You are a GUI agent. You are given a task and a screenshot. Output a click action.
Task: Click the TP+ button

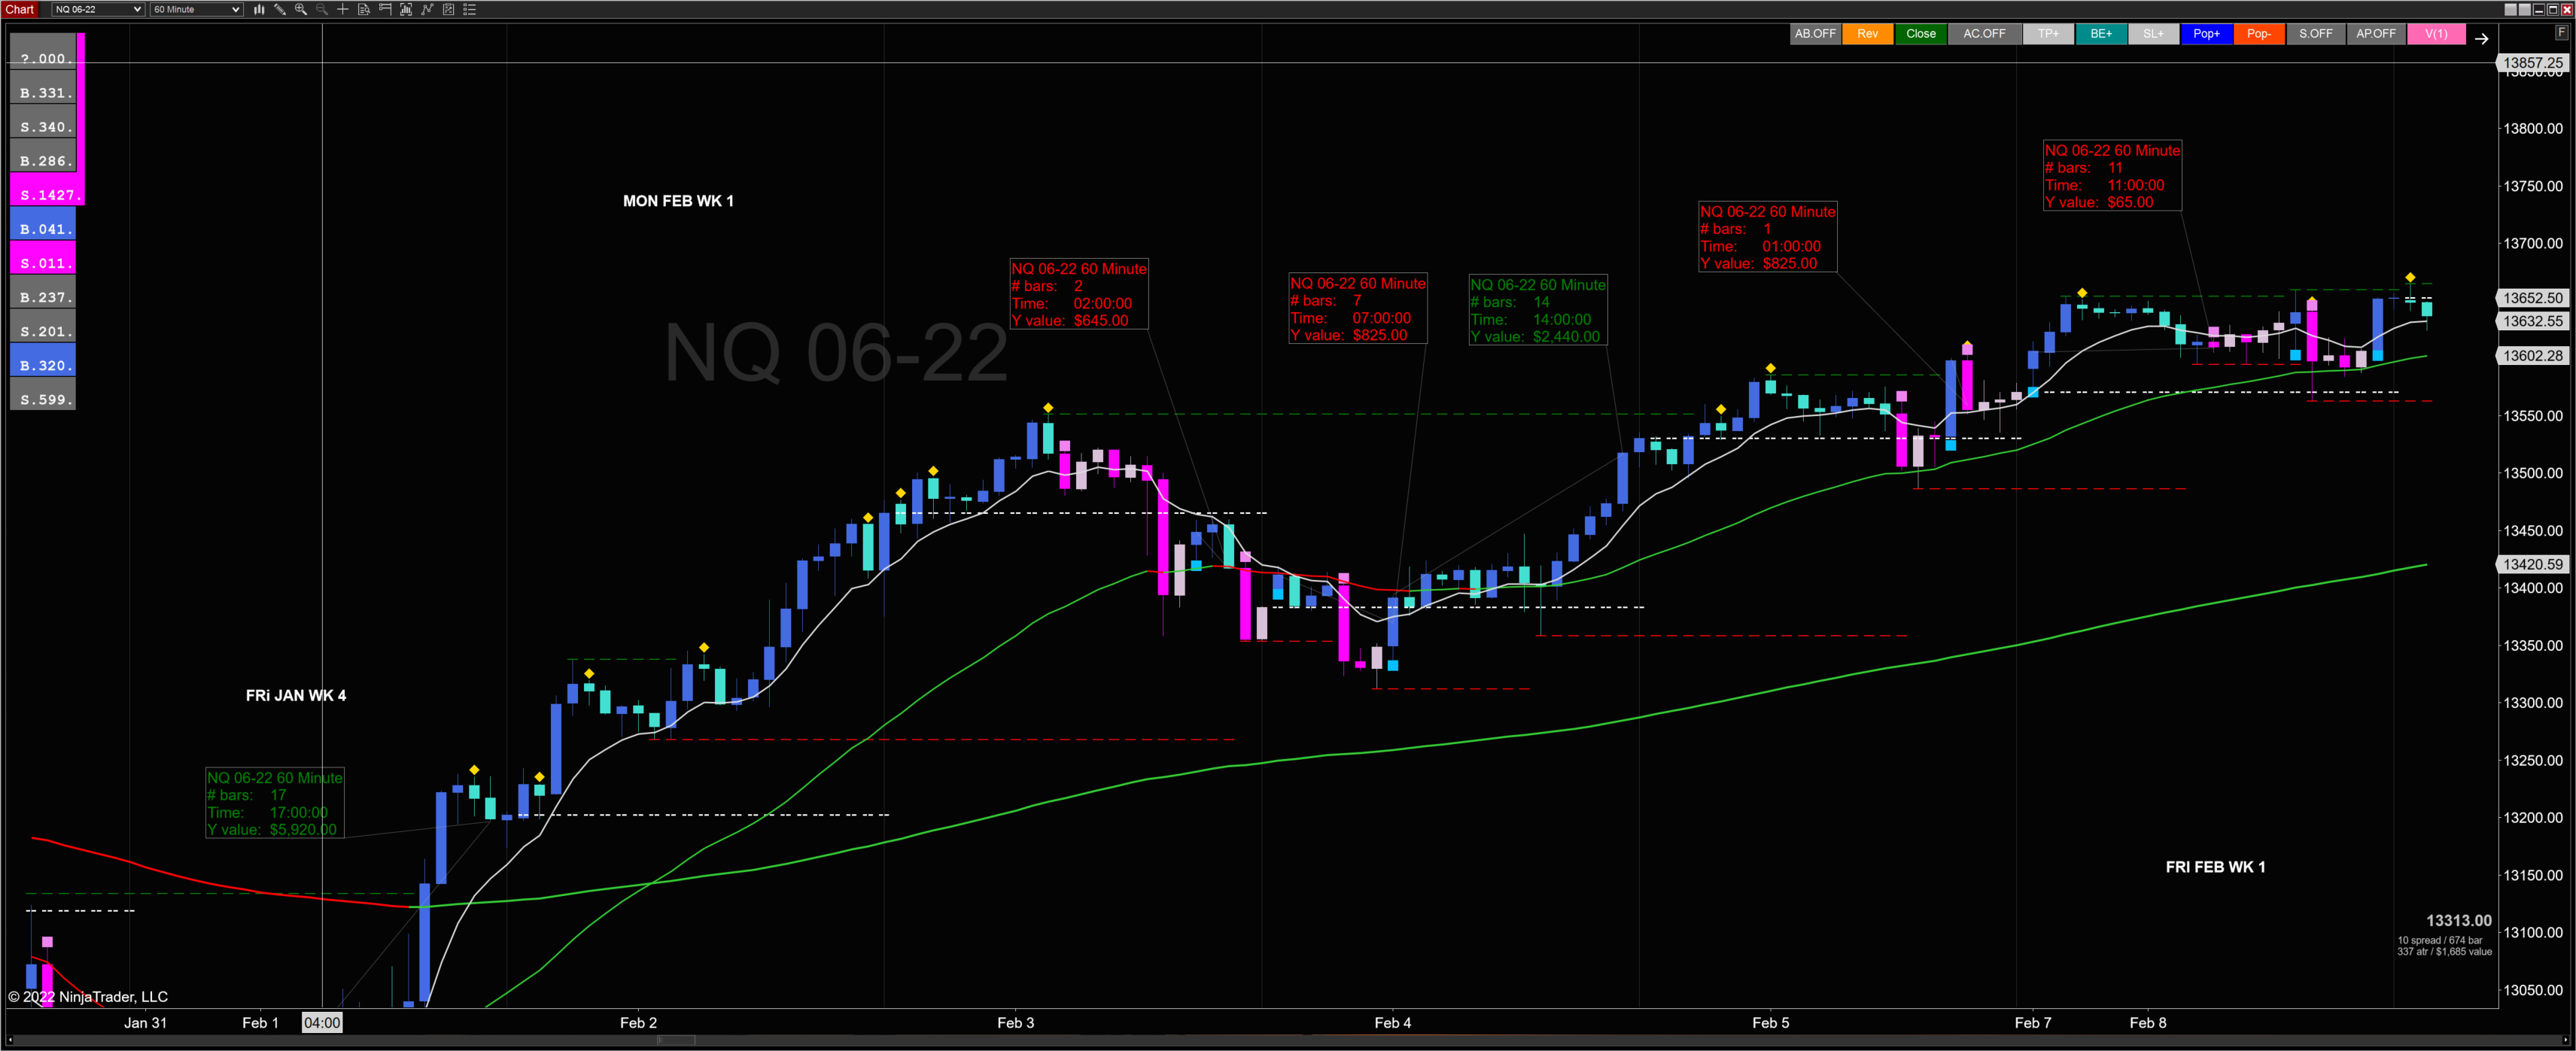click(x=2048, y=34)
